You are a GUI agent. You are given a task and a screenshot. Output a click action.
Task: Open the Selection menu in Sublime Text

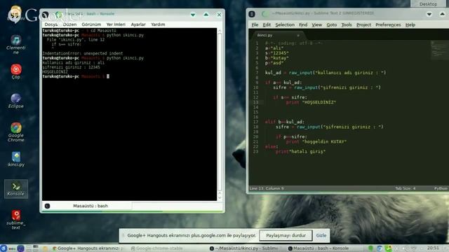click(x=285, y=25)
